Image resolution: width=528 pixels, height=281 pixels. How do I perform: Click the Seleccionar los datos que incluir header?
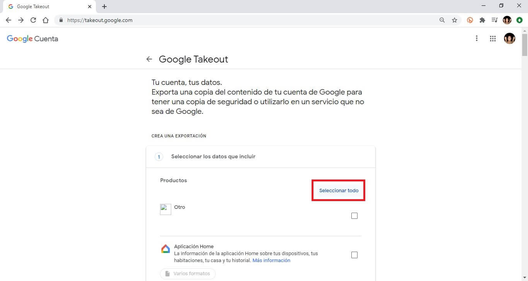(213, 156)
